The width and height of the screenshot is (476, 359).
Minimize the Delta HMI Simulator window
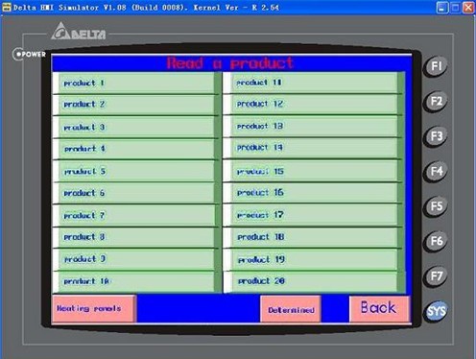coord(442,8)
